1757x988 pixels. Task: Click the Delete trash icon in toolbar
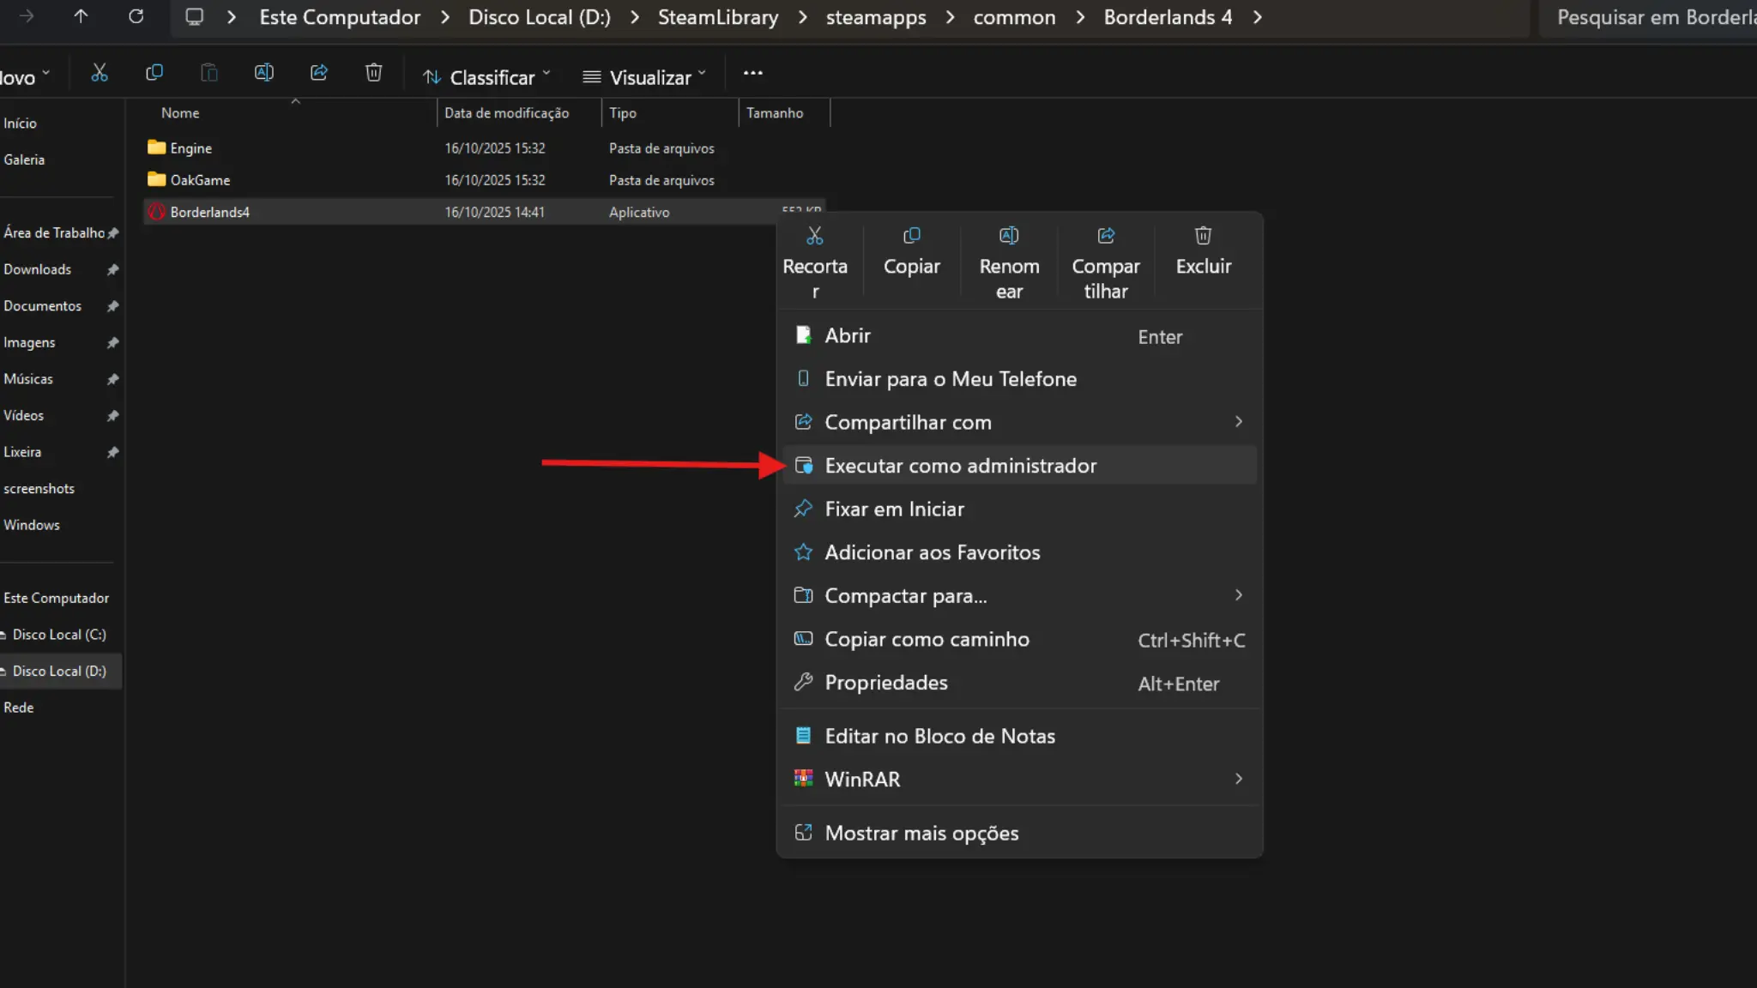click(374, 73)
